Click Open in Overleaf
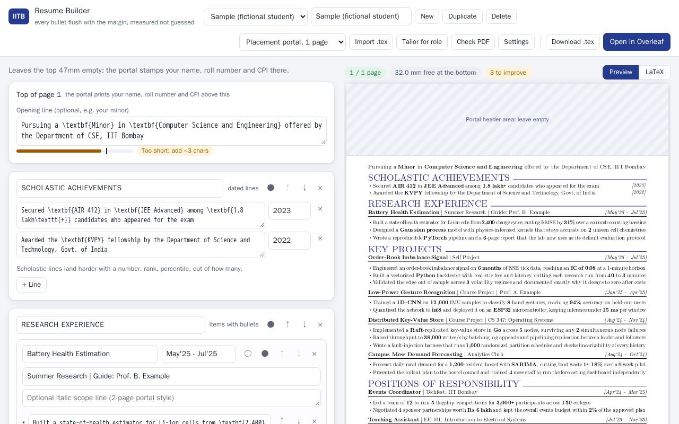The width and height of the screenshot is (679, 424). (x=637, y=42)
